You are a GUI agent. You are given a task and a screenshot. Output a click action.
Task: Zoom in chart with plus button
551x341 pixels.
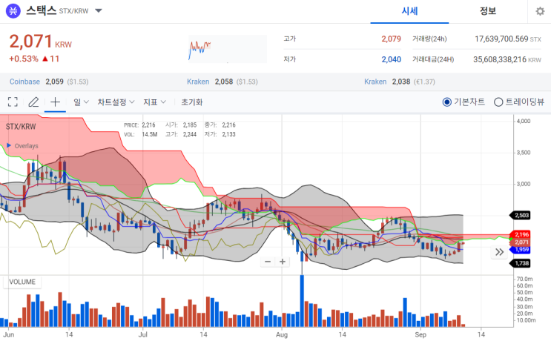(283, 262)
